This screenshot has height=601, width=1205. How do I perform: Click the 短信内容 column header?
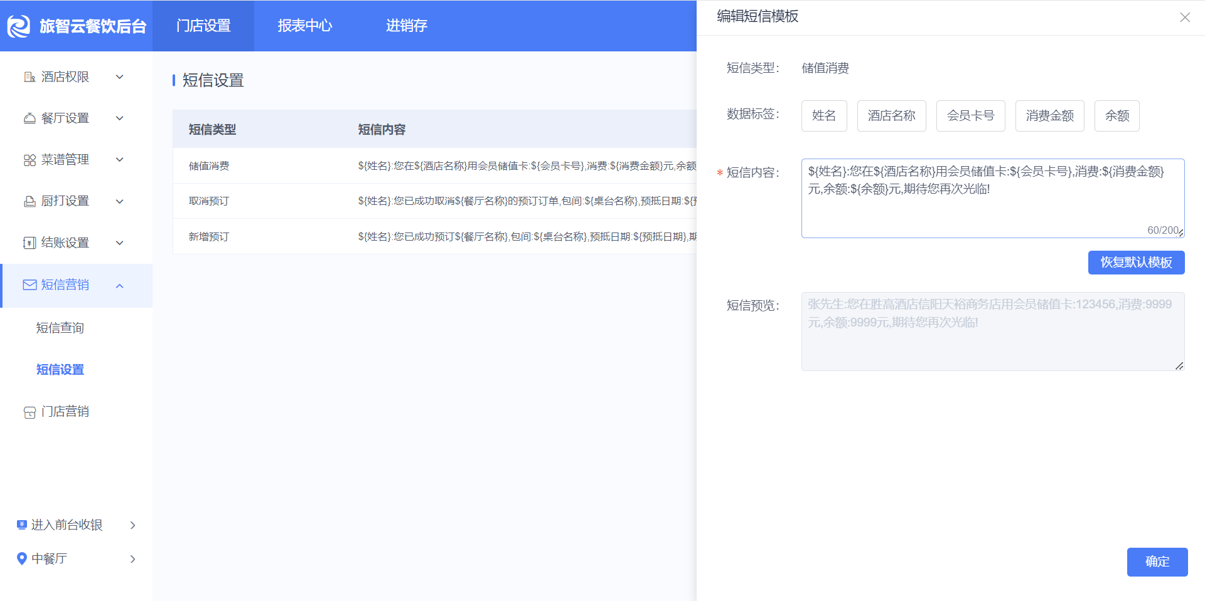tap(382, 130)
